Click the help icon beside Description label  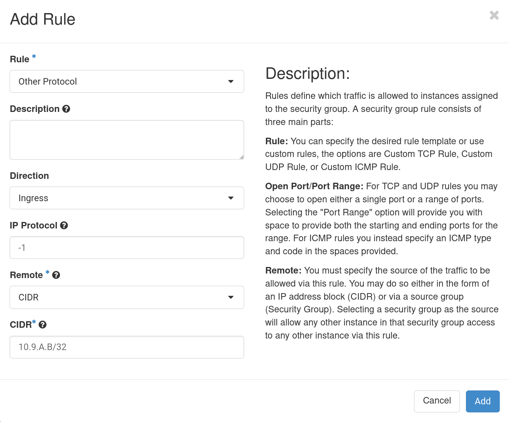pyautogui.click(x=66, y=109)
